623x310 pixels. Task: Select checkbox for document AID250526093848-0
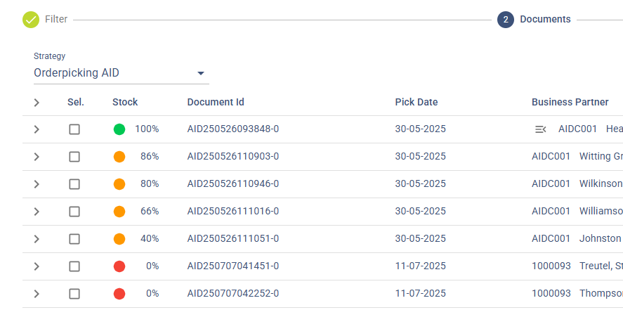pos(74,129)
